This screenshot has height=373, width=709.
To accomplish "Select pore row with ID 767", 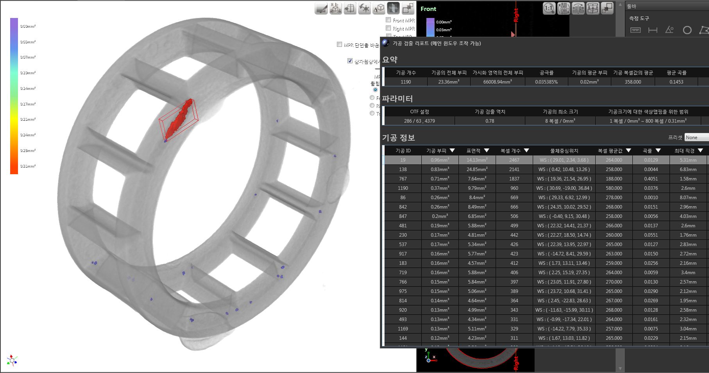I will coord(403,179).
